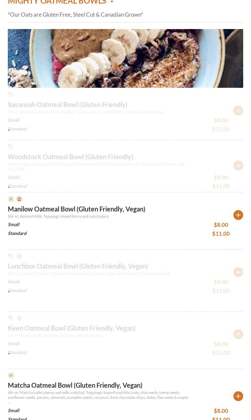Select Standard size for Manilow Oatmeal Bowl
The height and width of the screenshot is (420, 251).
point(17,233)
